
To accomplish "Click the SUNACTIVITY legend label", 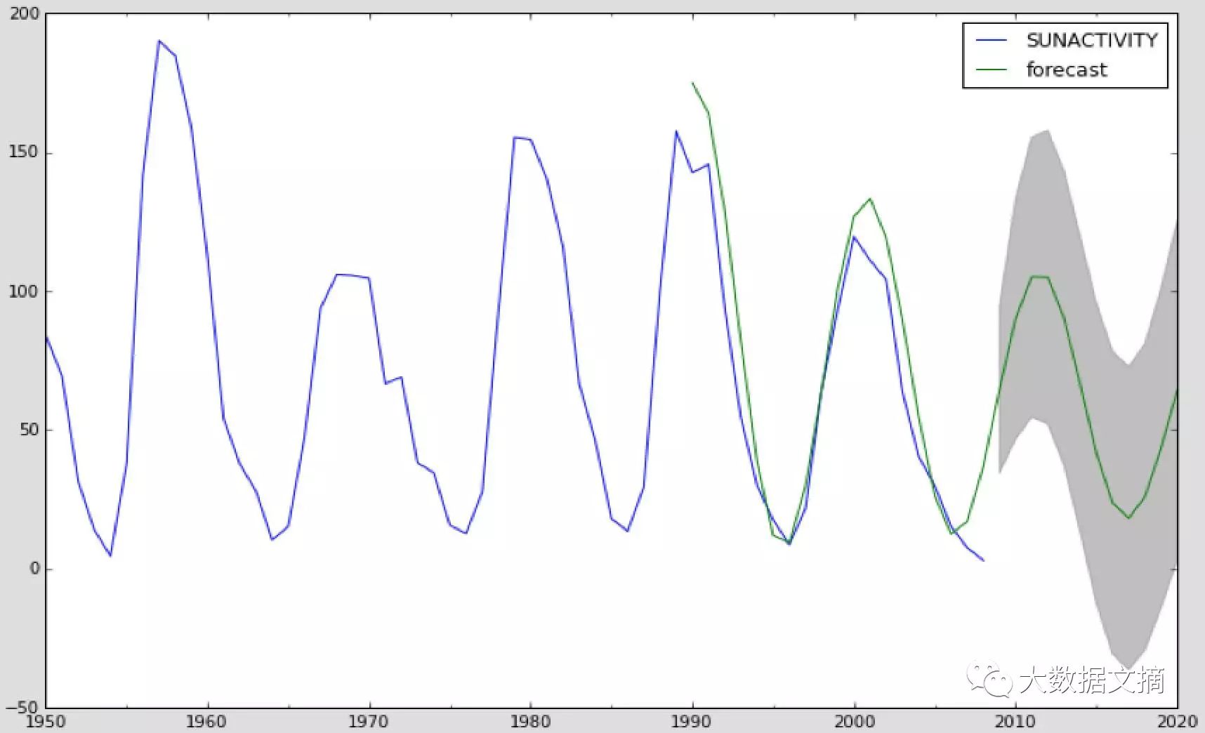I will pos(1092,41).
